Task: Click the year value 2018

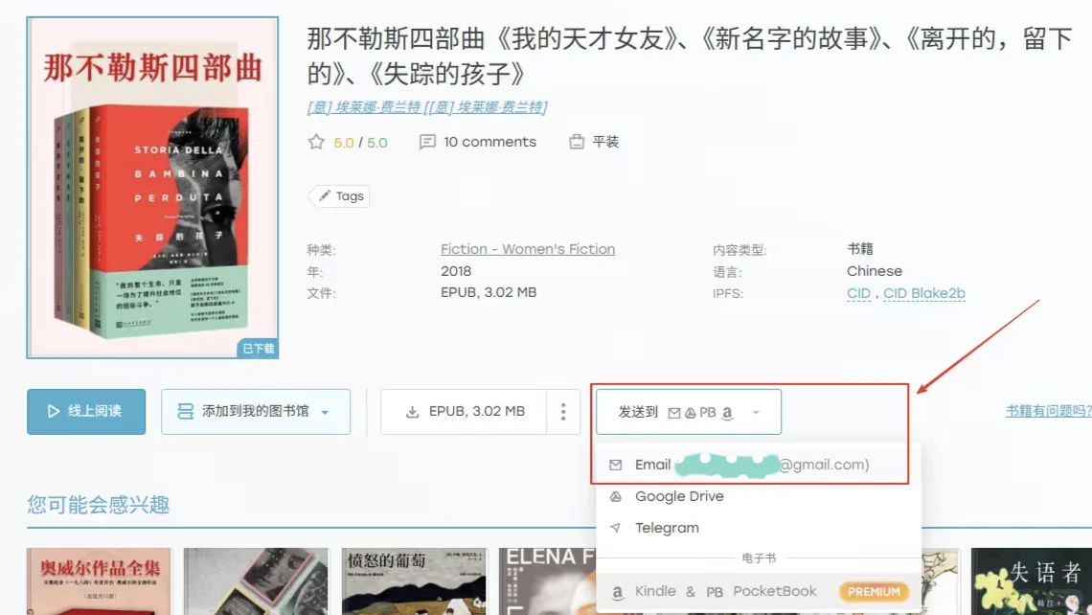Action: 456,271
